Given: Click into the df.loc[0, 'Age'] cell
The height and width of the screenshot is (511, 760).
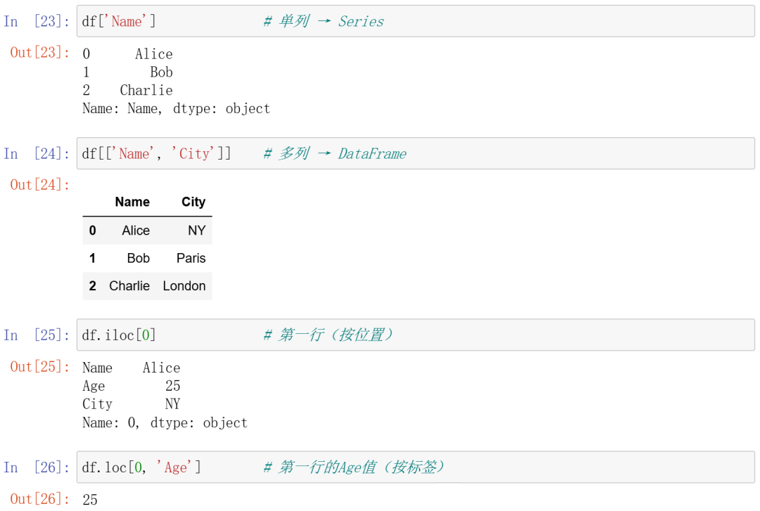Looking at the screenshot, I should tap(415, 467).
